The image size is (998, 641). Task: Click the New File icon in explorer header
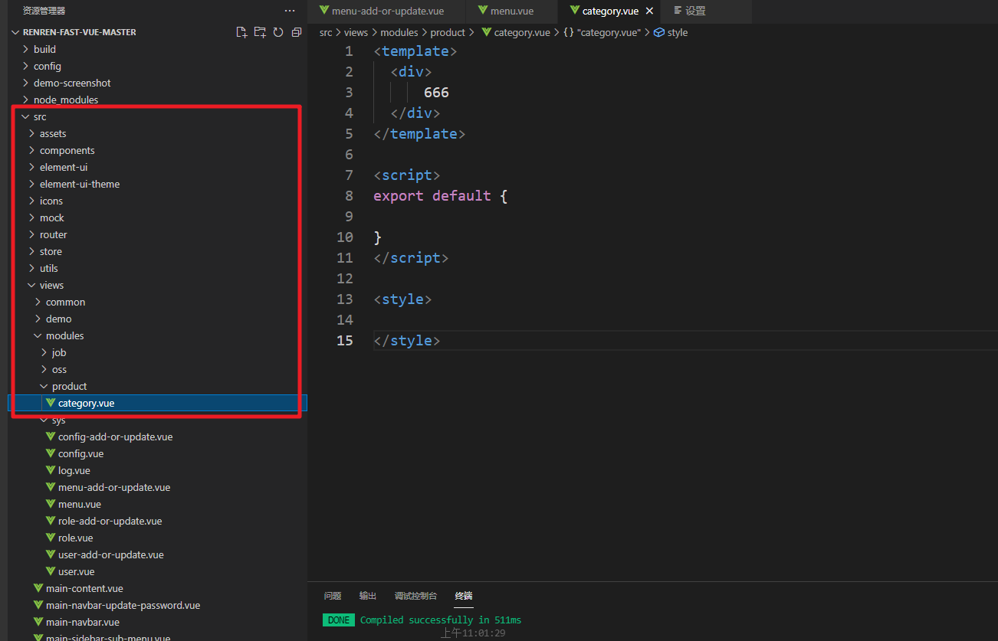coord(241,32)
